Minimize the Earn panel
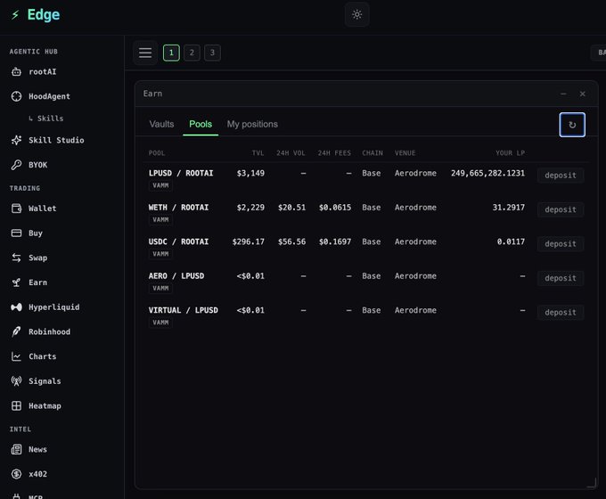This screenshot has width=606, height=499. [563, 94]
